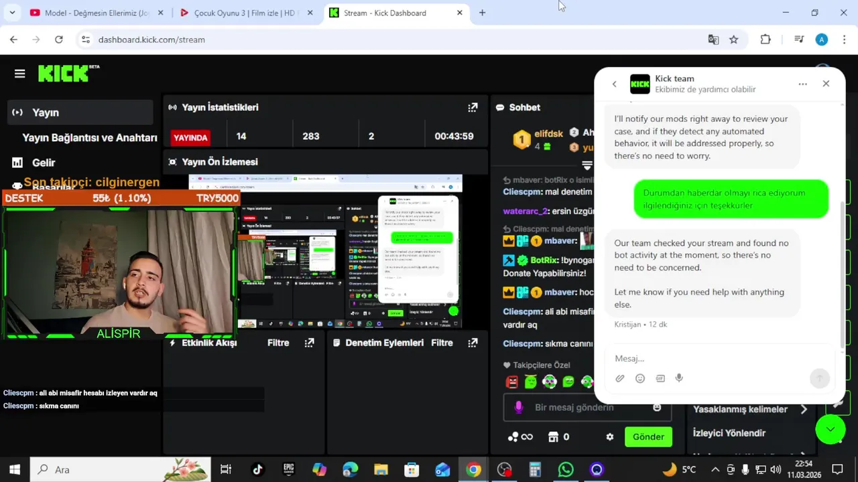
Task: Click the microphone icon in support chat
Action: coord(679,378)
